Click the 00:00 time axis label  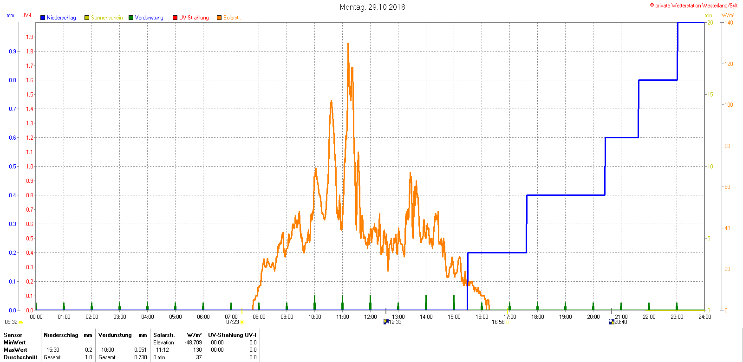click(36, 317)
